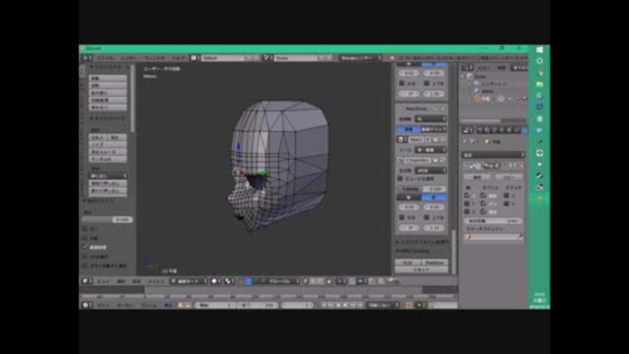
Task: Open the Timeline editor type icon
Action: tap(86, 305)
